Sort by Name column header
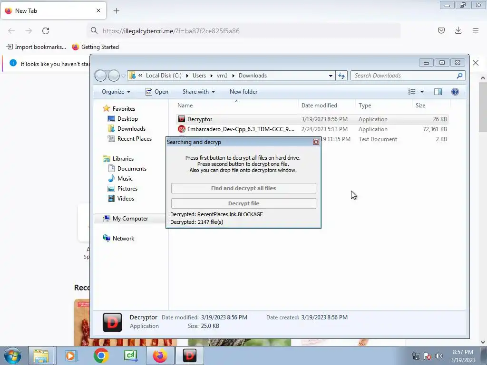 tap(236, 105)
